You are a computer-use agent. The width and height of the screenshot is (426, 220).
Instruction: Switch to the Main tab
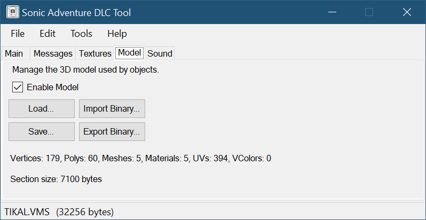point(14,53)
